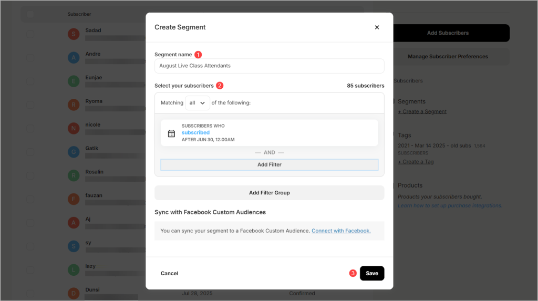Click Andre's blue avatar icon

[x=74, y=58]
